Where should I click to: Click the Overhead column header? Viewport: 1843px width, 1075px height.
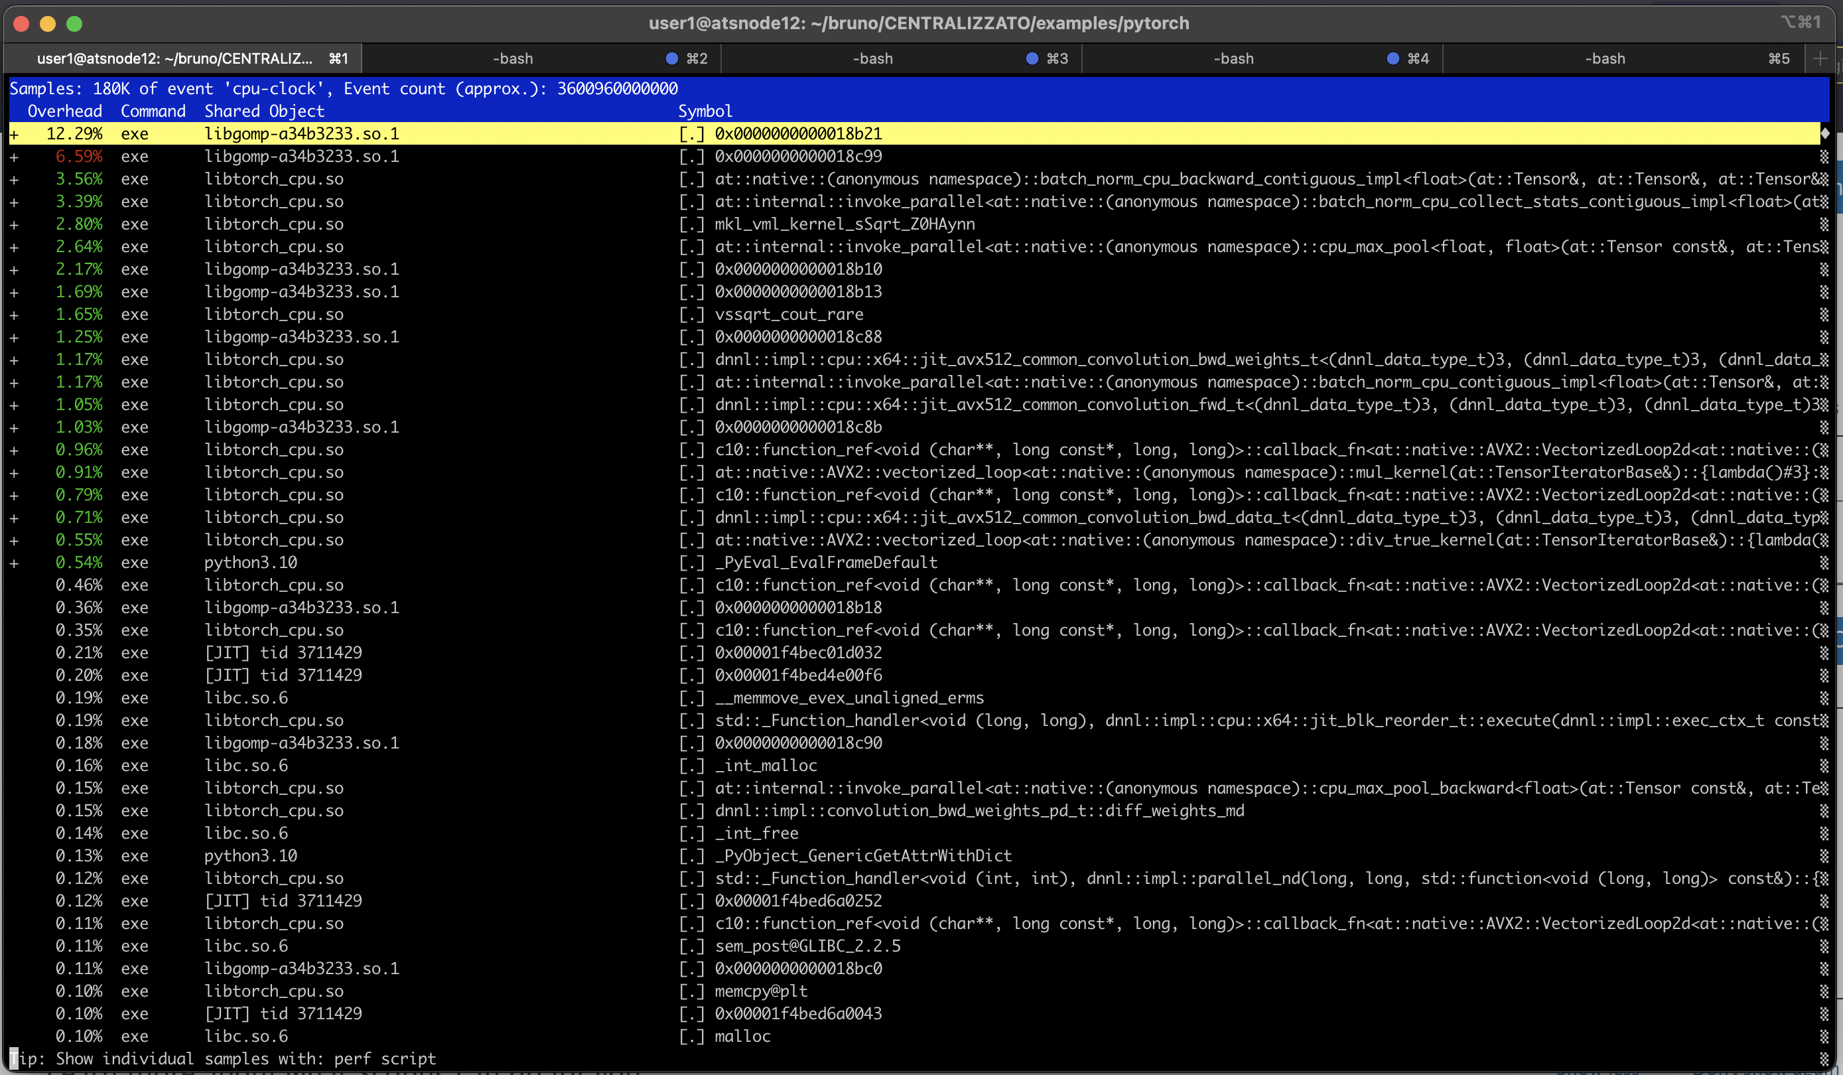(64, 110)
